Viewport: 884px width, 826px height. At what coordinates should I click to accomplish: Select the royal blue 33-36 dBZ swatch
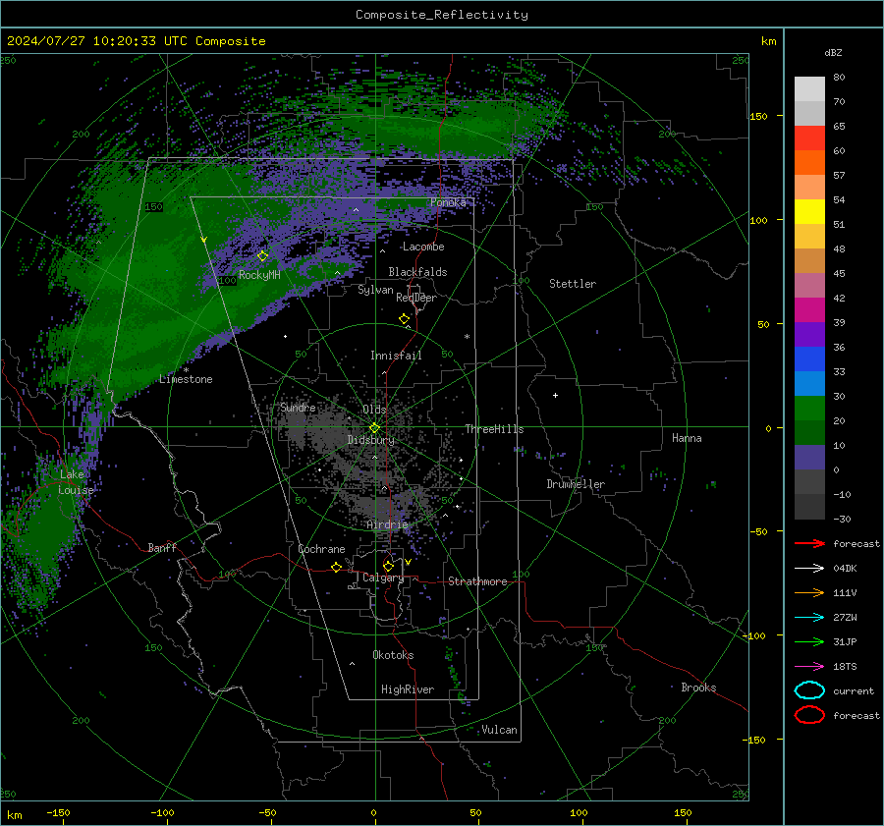tap(809, 359)
